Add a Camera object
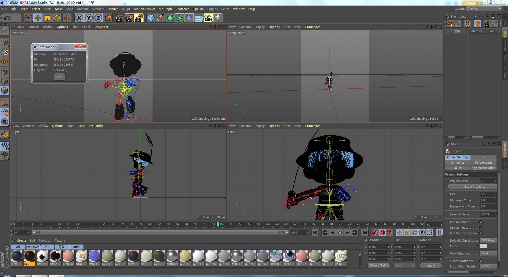The width and height of the screenshot is (508, 277). 208,18
